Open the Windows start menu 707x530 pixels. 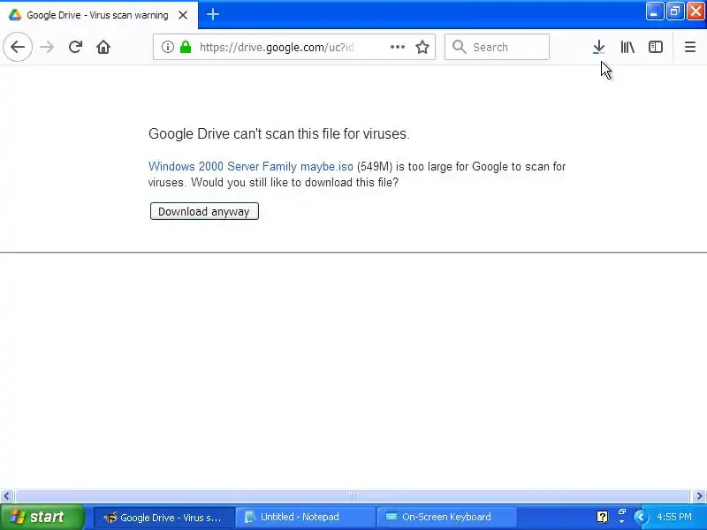click(42, 517)
